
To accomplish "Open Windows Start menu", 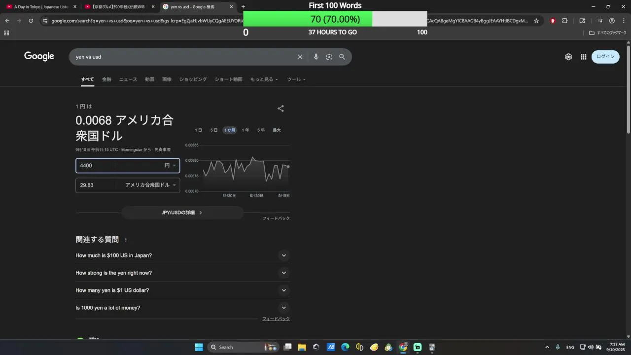I will tap(199, 347).
